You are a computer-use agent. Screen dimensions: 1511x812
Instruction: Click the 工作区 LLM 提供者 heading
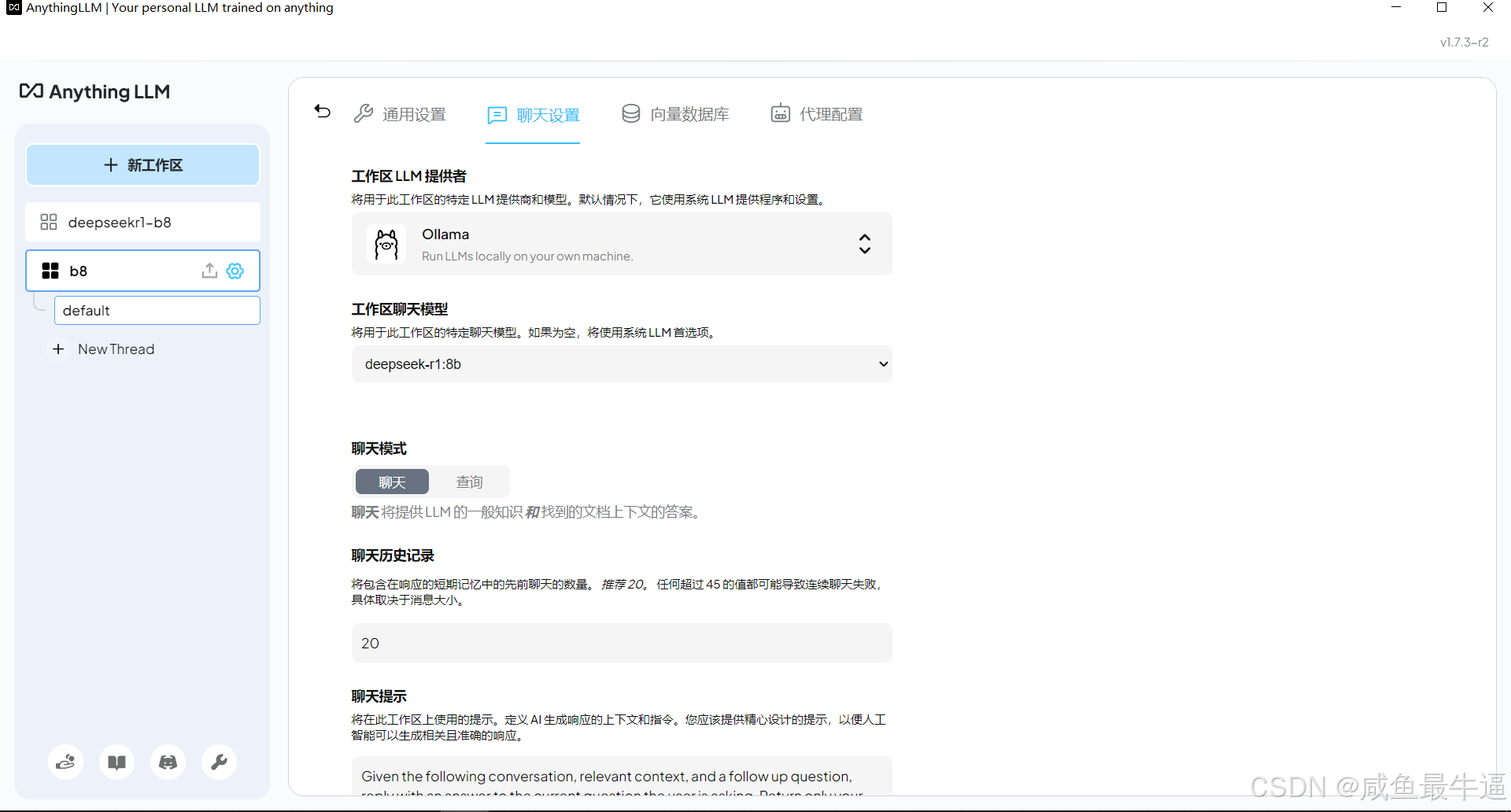[408, 176]
